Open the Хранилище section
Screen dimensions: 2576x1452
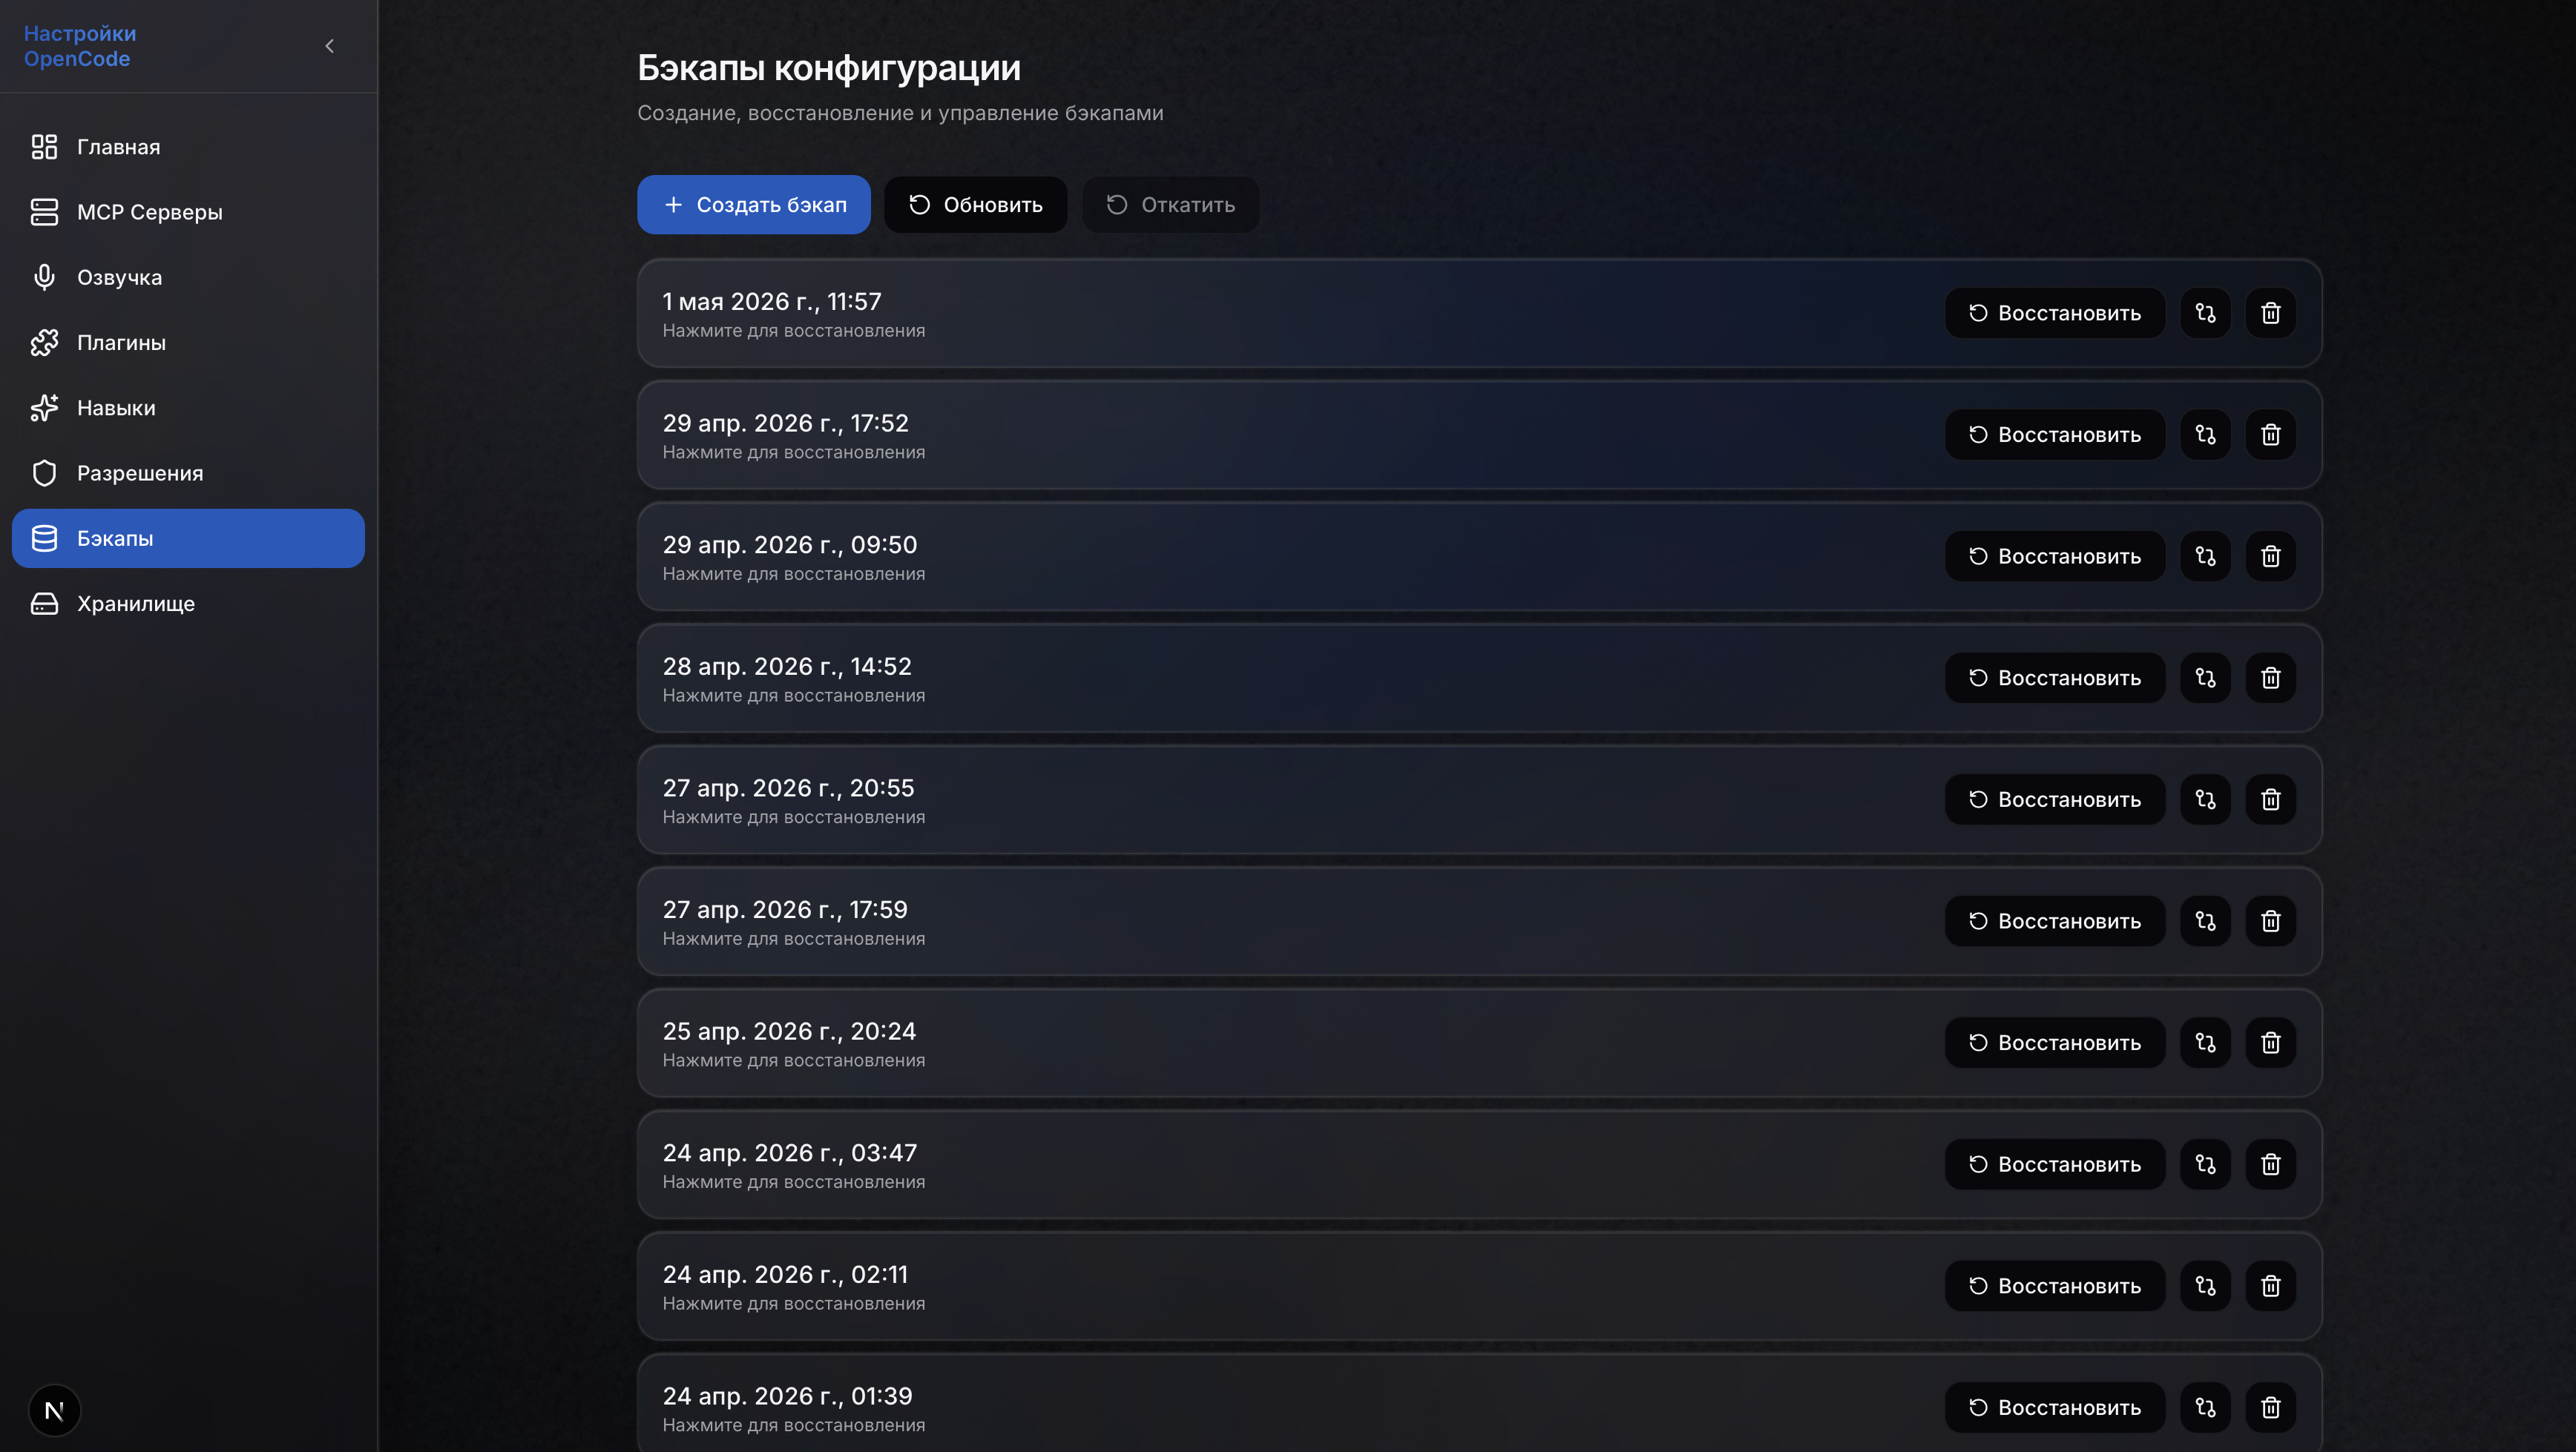click(x=188, y=604)
